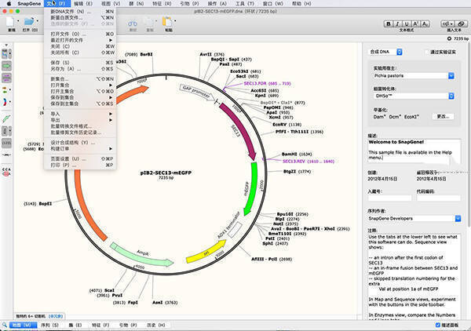The image size is (471, 331).
Task: Click inside the description text box
Action: [414, 149]
